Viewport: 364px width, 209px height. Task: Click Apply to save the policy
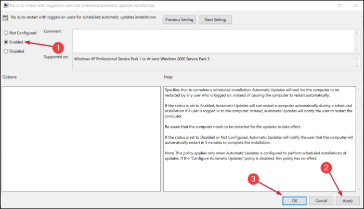tap(348, 201)
